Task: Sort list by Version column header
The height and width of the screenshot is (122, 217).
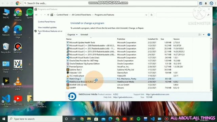Action: 176,39
